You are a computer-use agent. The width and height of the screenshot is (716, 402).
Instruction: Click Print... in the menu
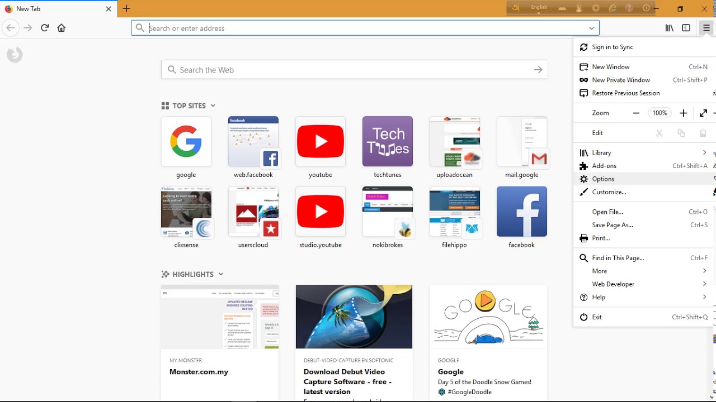tap(644, 238)
